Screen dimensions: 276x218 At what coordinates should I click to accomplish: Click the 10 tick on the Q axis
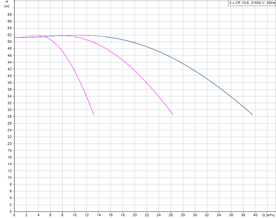click(75, 215)
